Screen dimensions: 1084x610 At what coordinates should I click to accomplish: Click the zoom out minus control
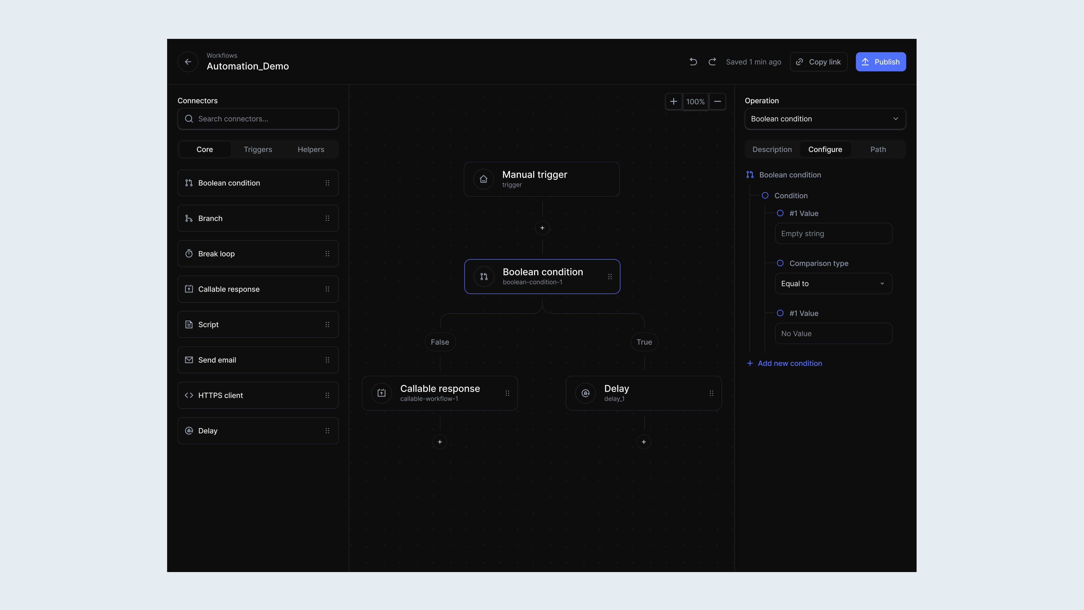tap(718, 102)
